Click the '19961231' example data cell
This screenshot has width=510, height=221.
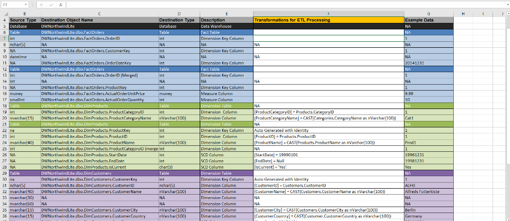coord(429,155)
